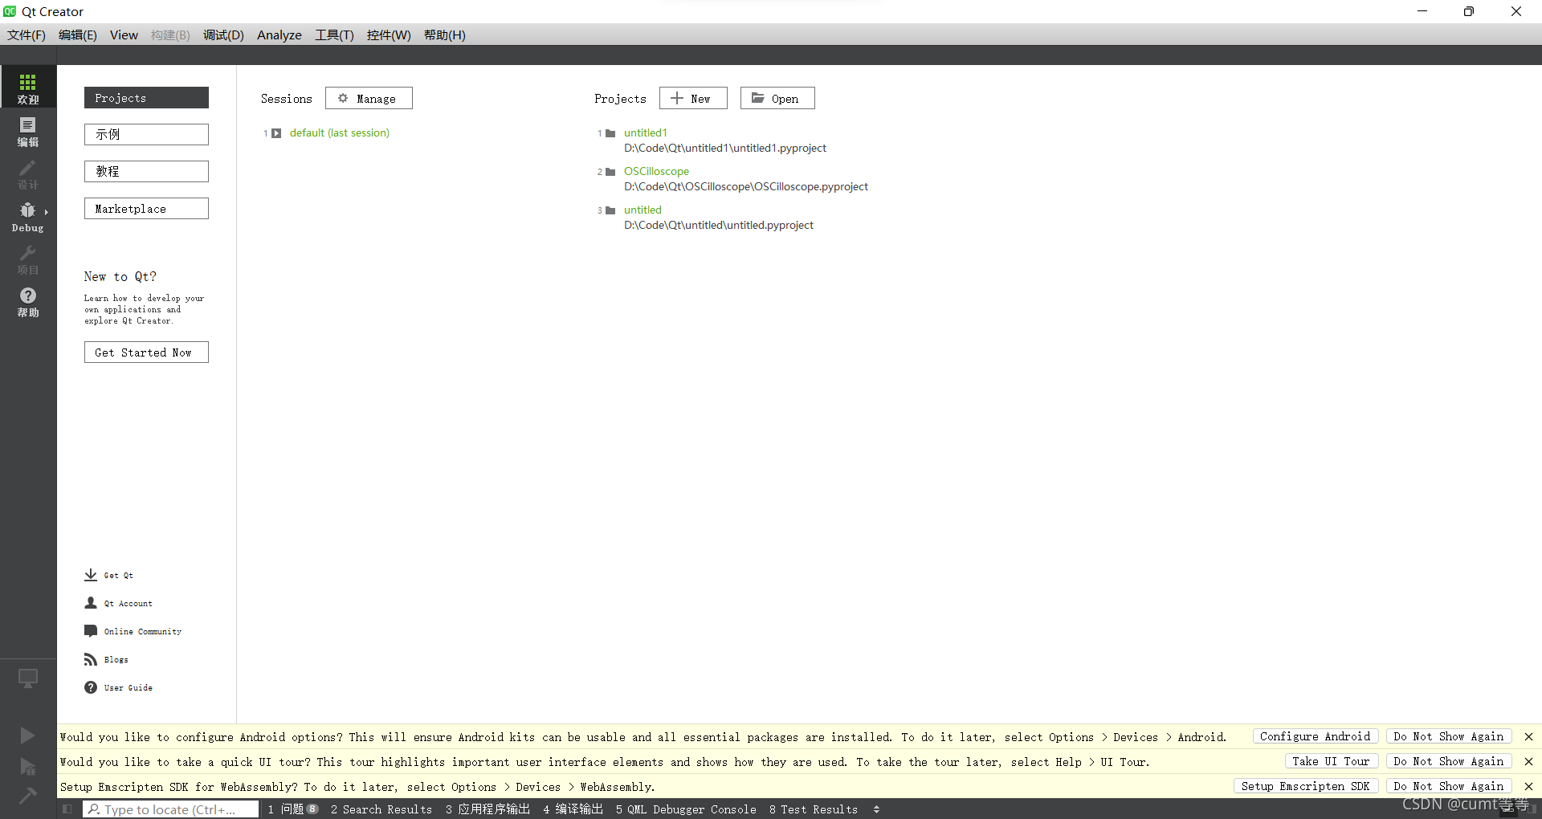
Task: Open the 帮助(H) menu
Action: pos(445,35)
